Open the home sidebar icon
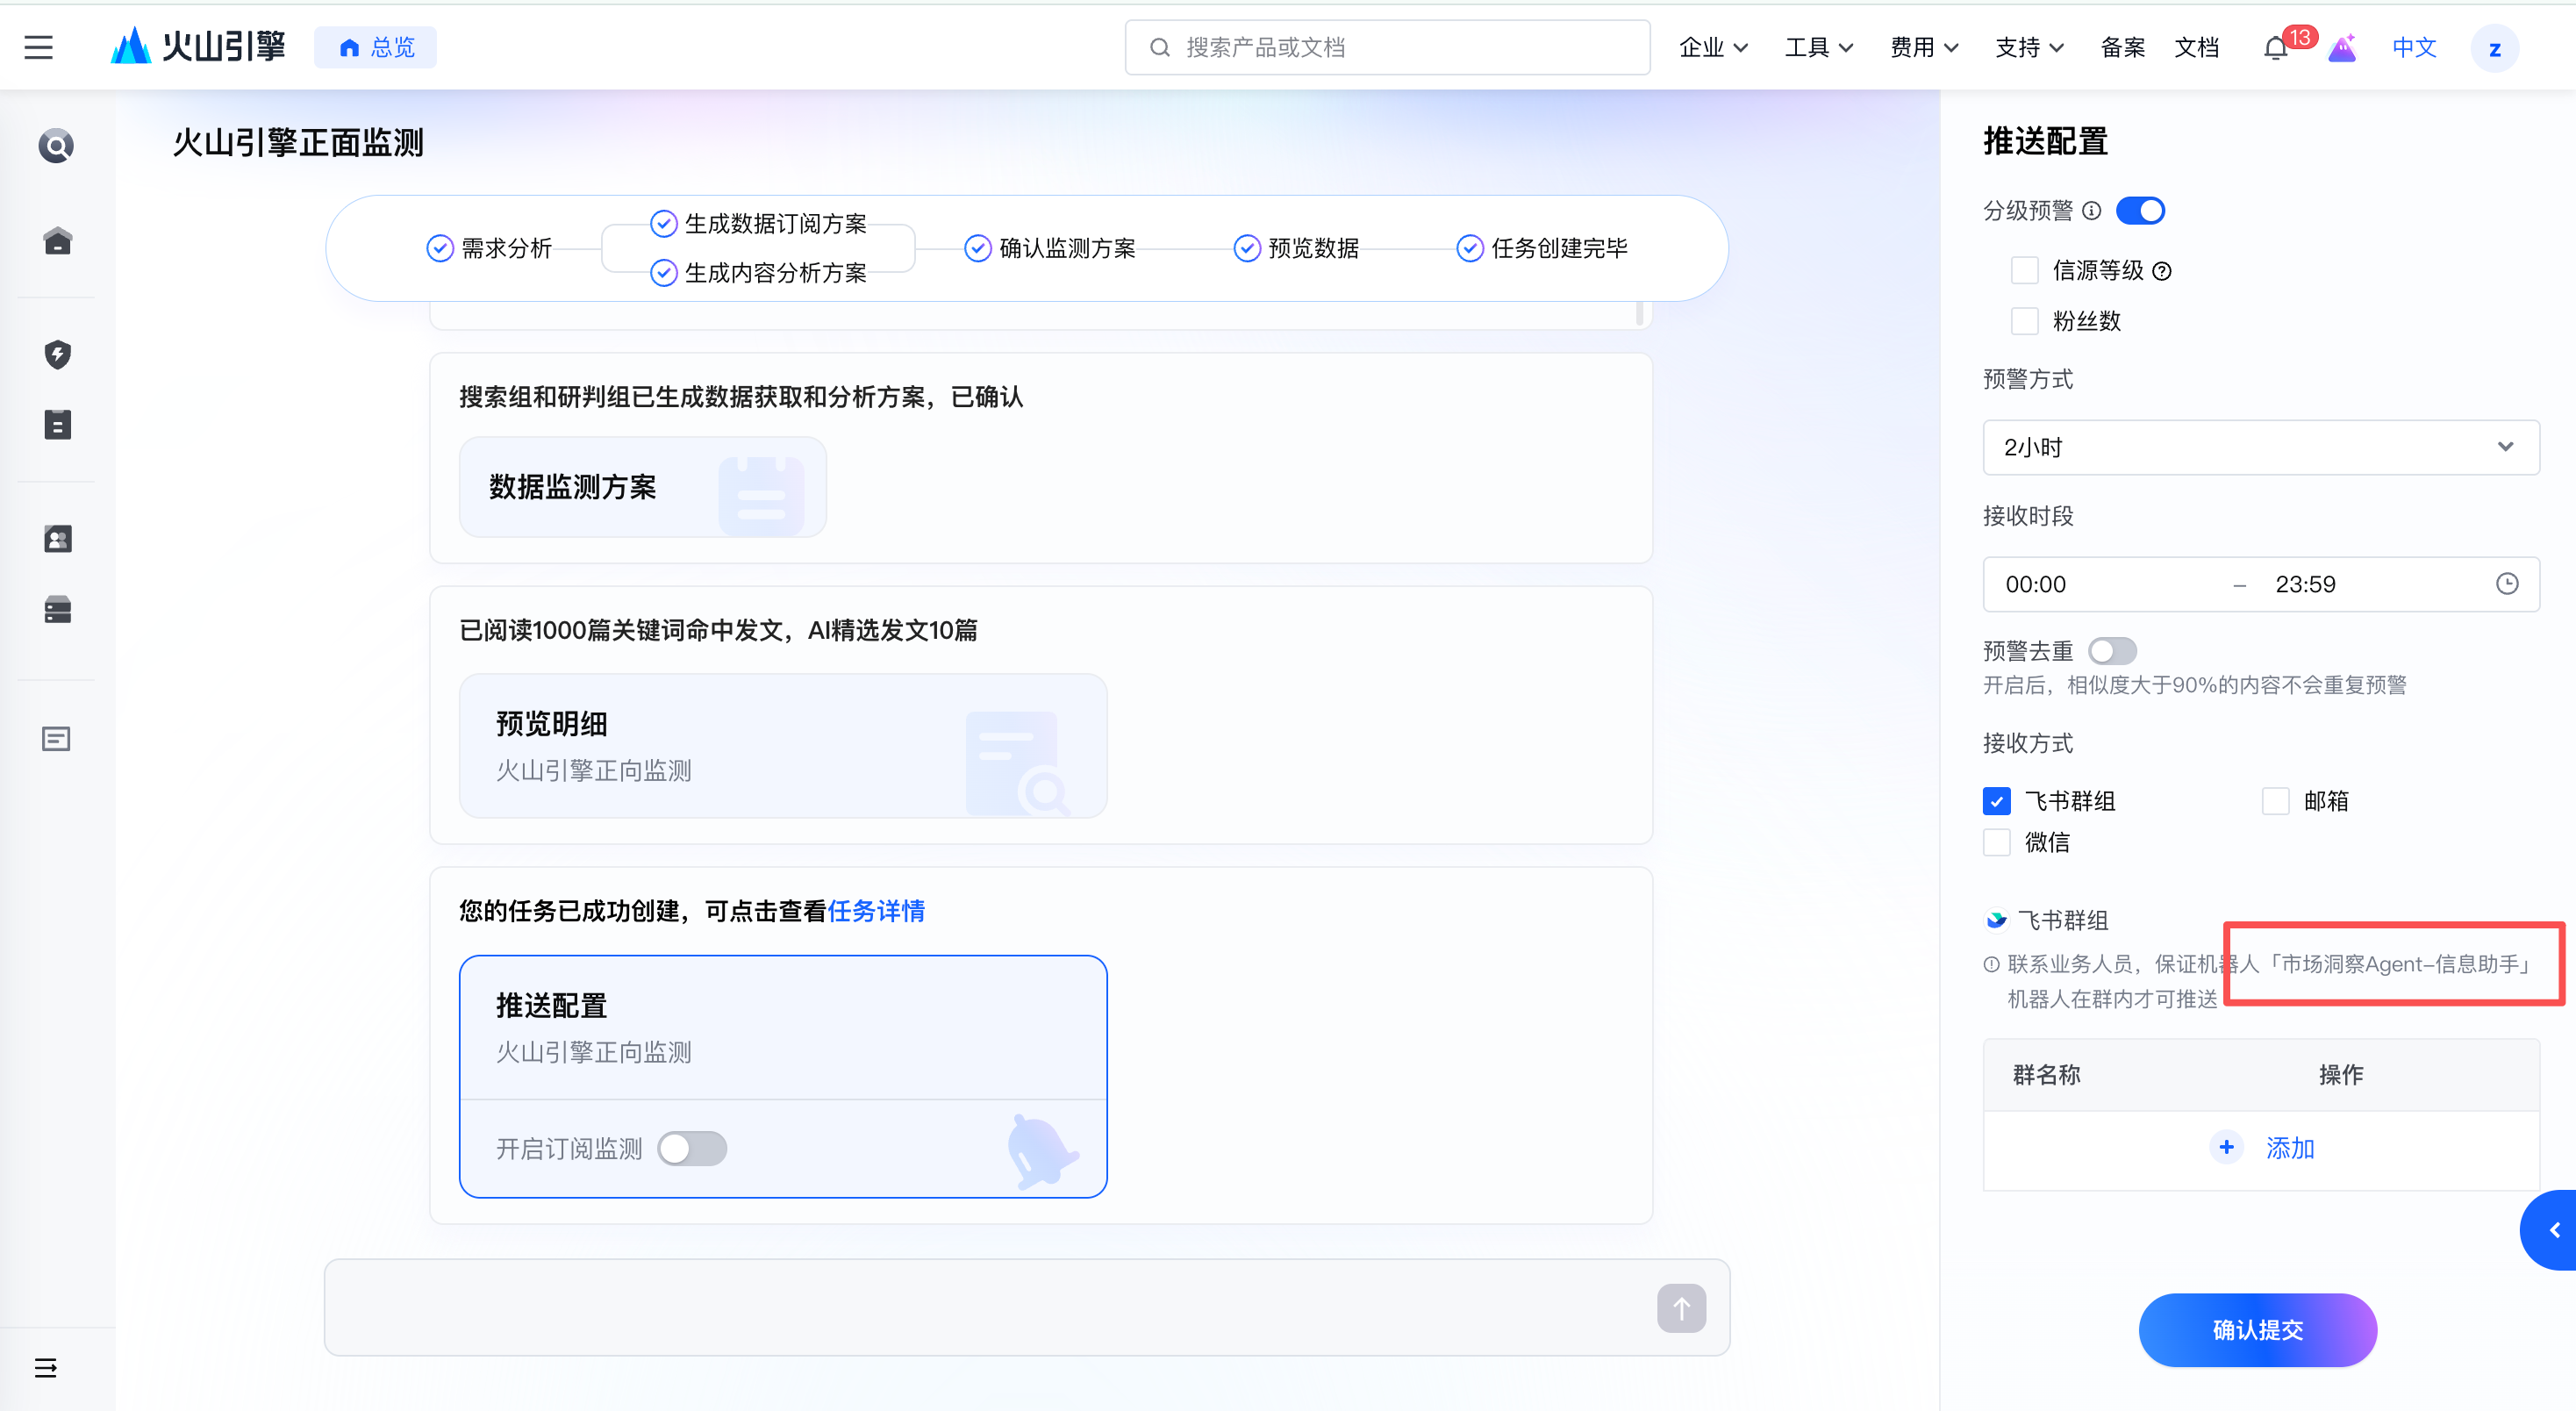Screen dimensions: 2576x1411 point(57,241)
